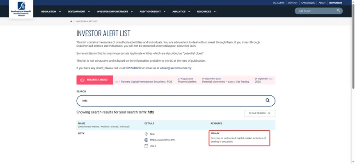Click the X icon in Clear Search
355x164 pixels.
(x=269, y=113)
